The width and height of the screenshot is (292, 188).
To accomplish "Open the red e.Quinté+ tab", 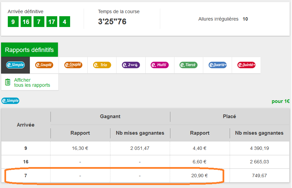I will [246, 65].
